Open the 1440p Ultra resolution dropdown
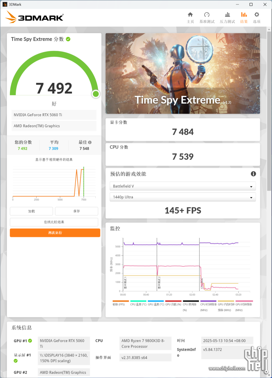This screenshot has width=272, height=378. (x=183, y=197)
